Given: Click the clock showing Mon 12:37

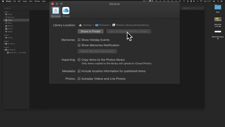Looking at the screenshot, I should [x=207, y=1].
